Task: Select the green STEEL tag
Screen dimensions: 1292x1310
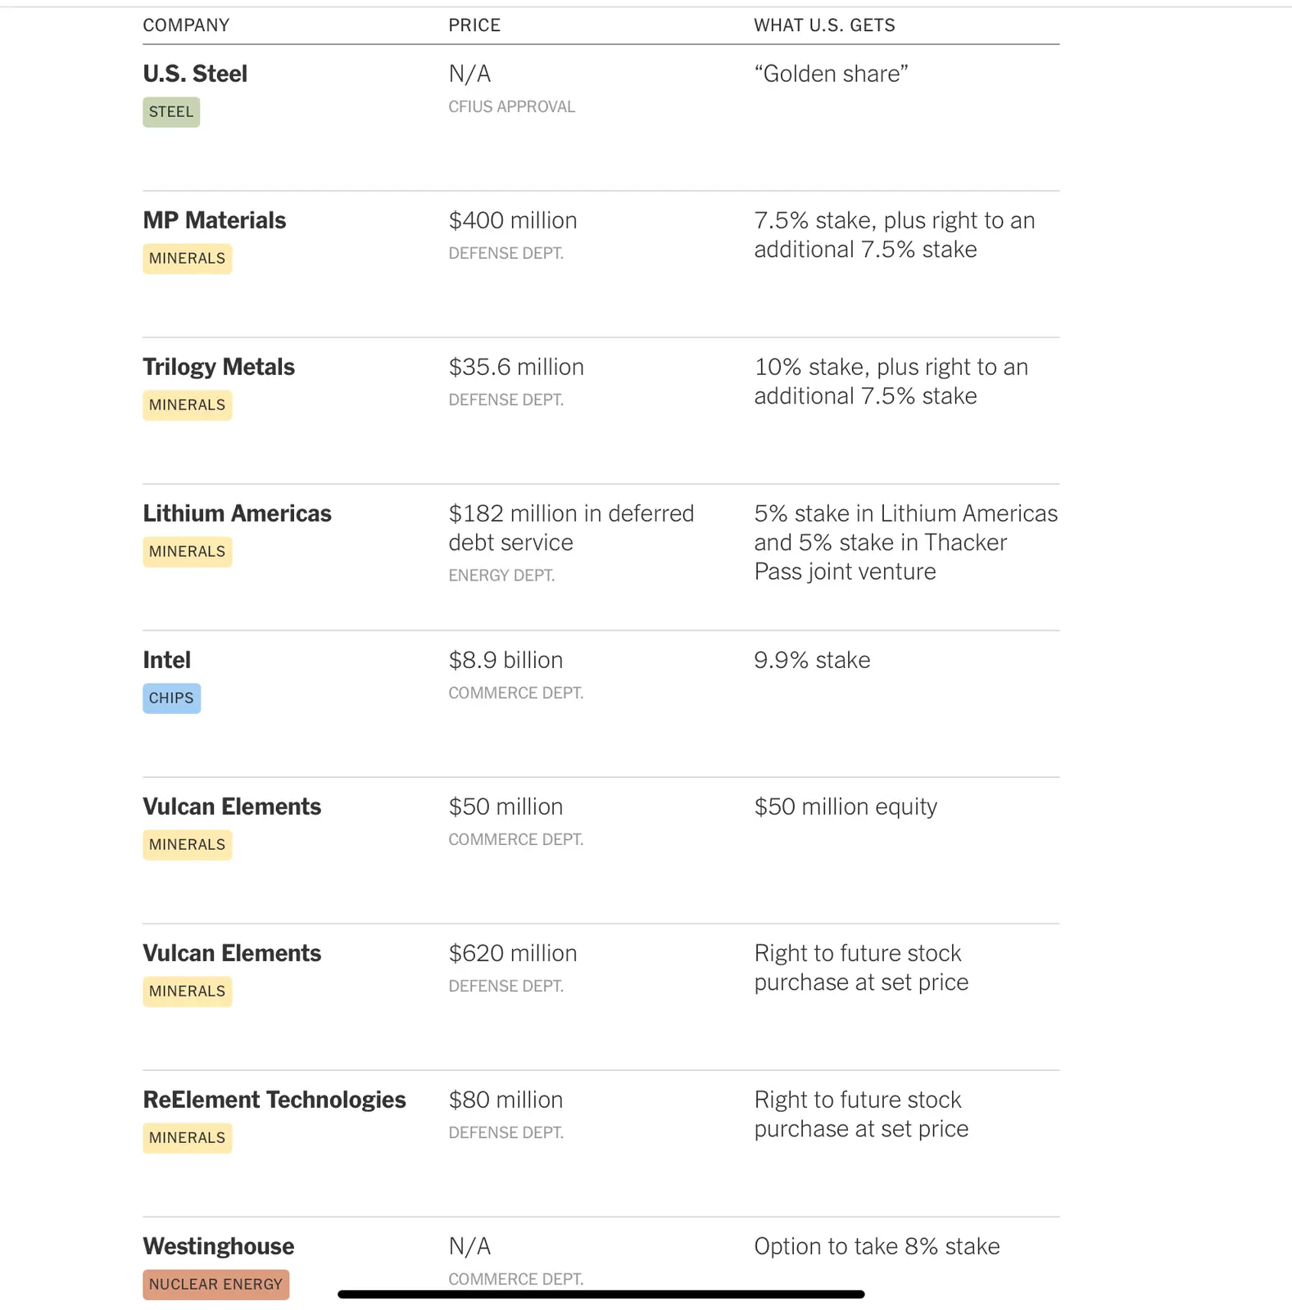Action: click(x=171, y=112)
